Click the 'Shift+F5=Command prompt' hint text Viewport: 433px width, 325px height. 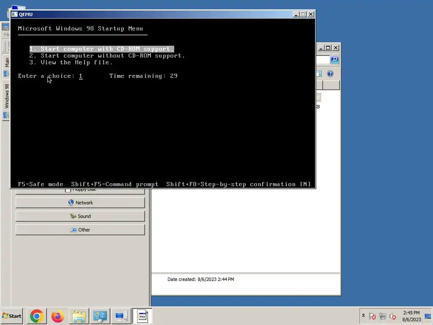115,185
